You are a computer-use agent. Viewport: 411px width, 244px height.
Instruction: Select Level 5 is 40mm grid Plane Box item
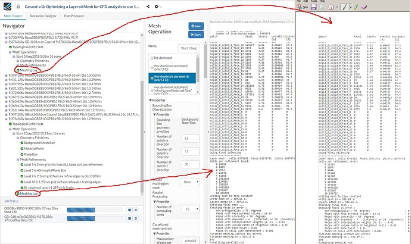(45, 170)
